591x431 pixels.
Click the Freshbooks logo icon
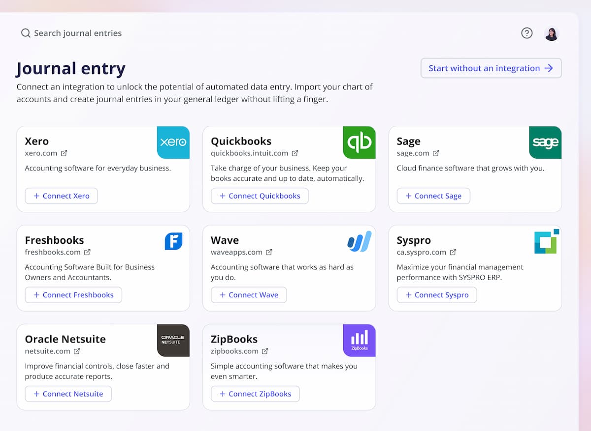(173, 241)
